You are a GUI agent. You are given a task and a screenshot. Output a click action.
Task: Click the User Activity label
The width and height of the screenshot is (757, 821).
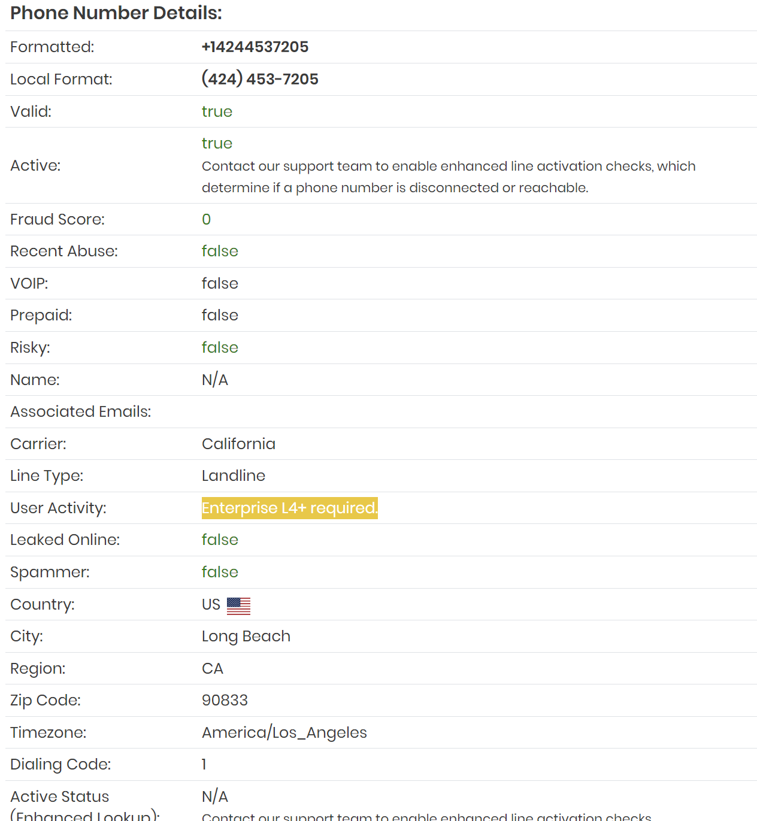(x=58, y=508)
